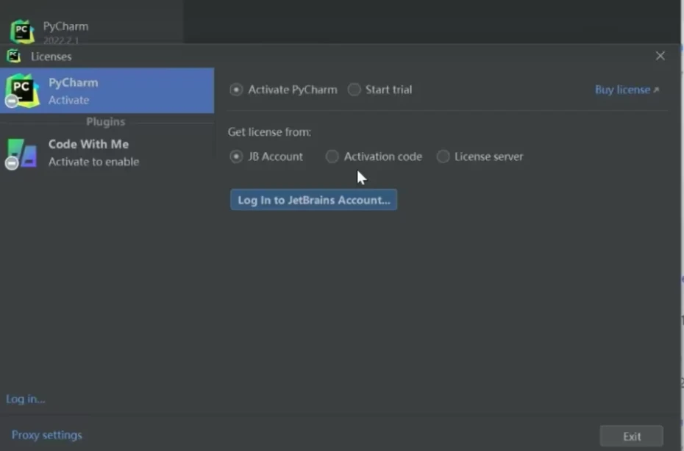
Task: Click the 'Plugins' section label
Action: 106,122
